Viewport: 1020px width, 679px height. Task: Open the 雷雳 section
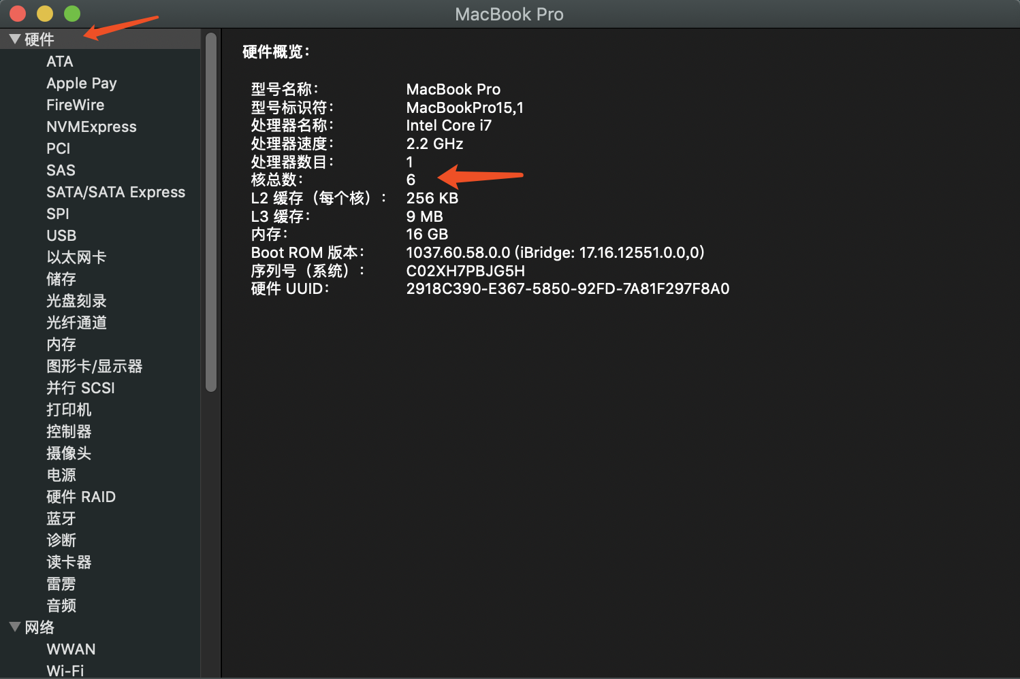(61, 584)
